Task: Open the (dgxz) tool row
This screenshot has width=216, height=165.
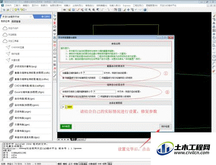Action: (x=30, y=137)
